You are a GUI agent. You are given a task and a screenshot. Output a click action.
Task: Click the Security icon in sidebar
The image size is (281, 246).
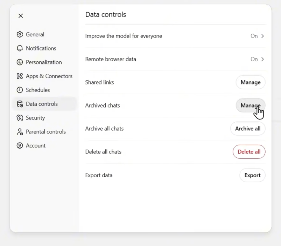coord(20,118)
